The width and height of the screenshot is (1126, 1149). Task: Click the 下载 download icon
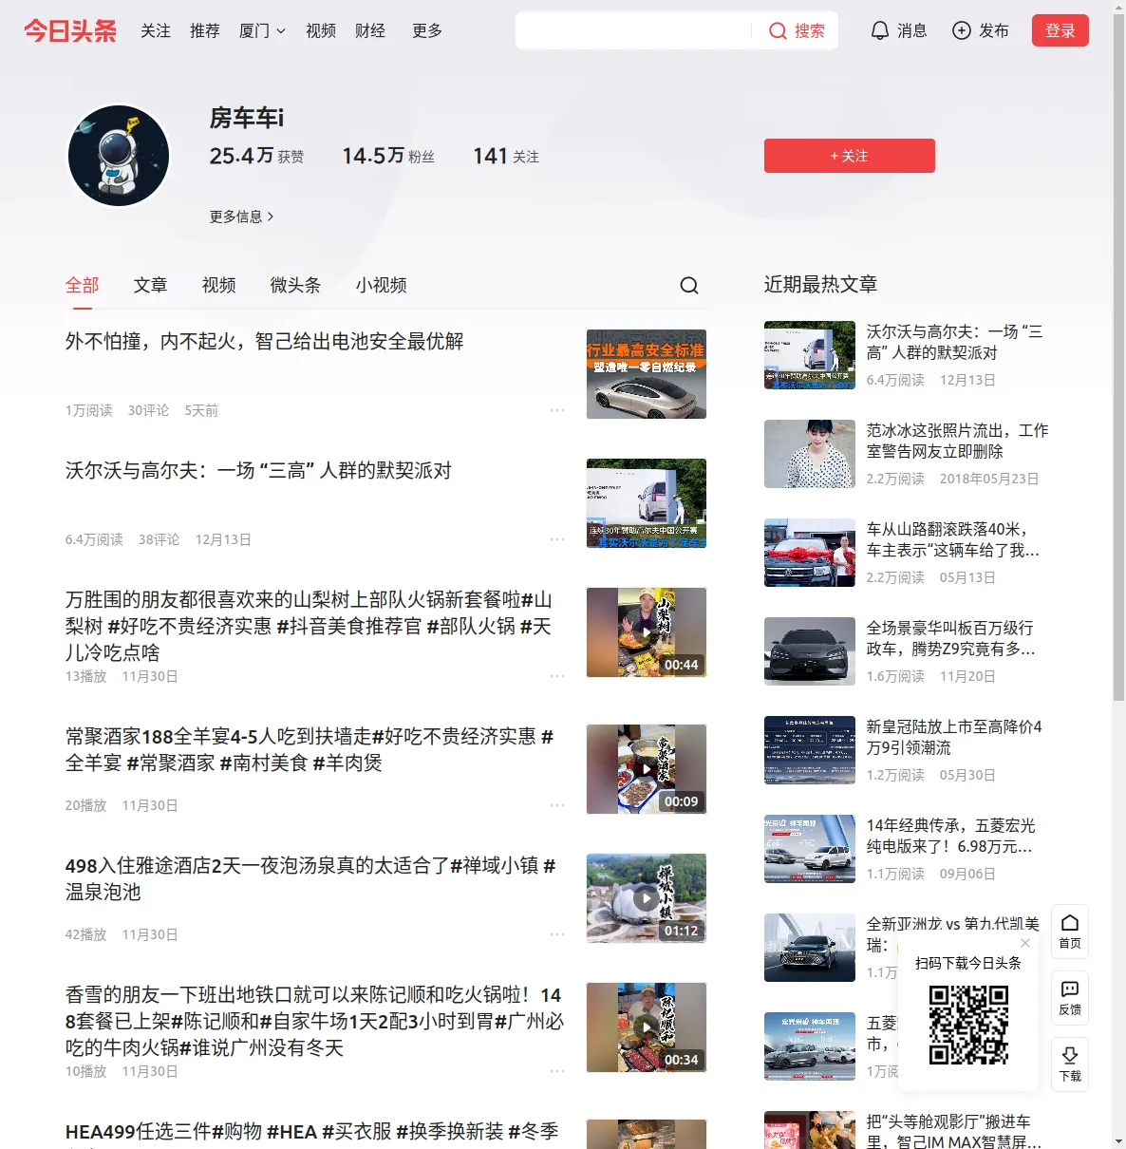pos(1070,1064)
